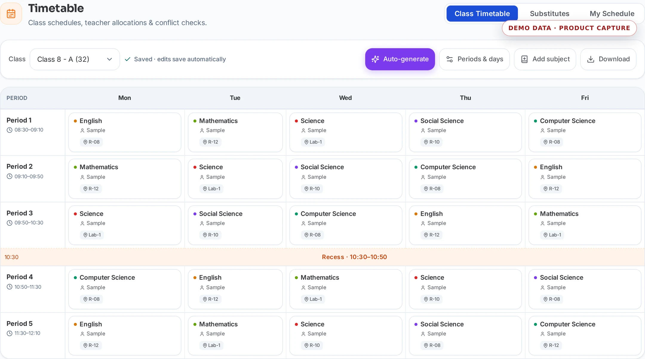Click the Periods & days sliders icon
The height and width of the screenshot is (359, 645).
[450, 59]
